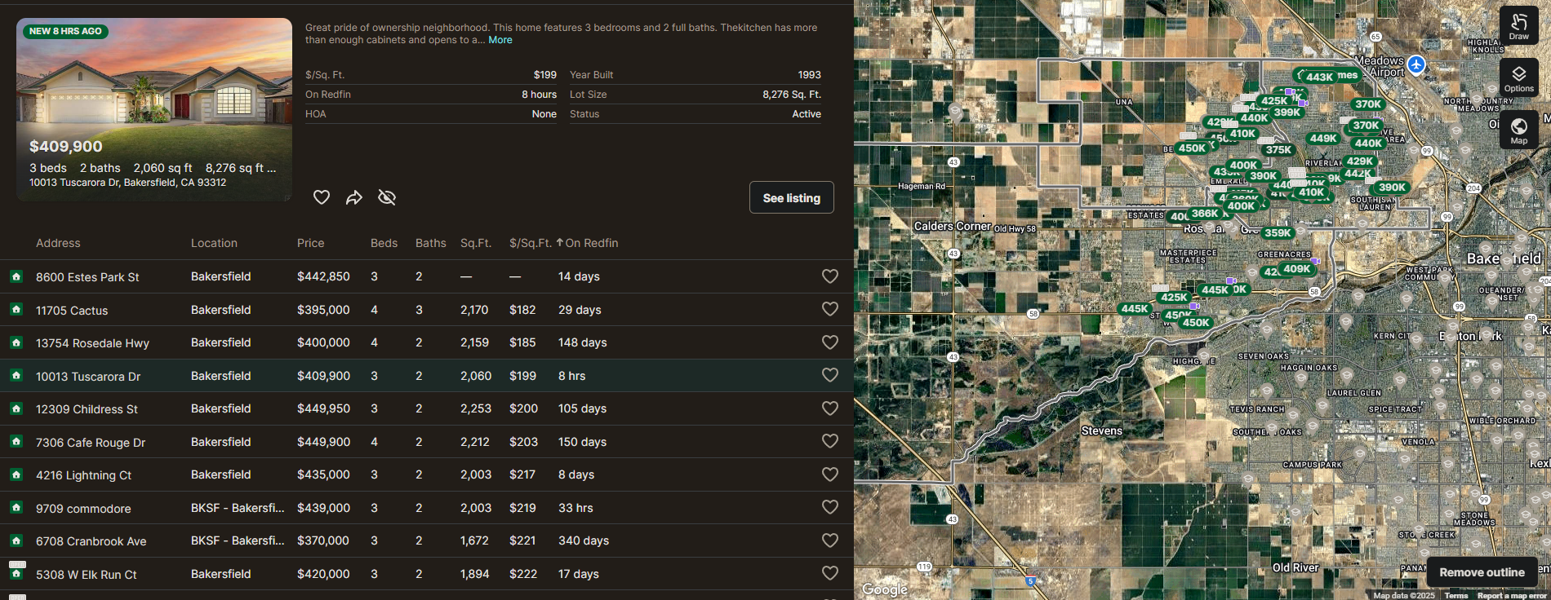Expand the description with the More link
Viewport: 1551px width, 600px height.
coord(500,40)
